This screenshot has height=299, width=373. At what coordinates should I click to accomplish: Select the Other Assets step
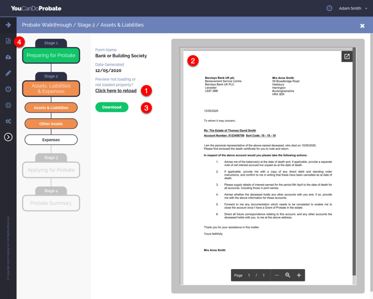tap(51, 124)
